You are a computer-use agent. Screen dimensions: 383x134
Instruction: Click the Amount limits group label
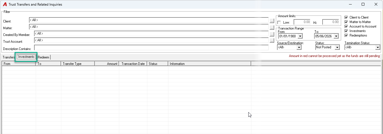[x=287, y=16]
